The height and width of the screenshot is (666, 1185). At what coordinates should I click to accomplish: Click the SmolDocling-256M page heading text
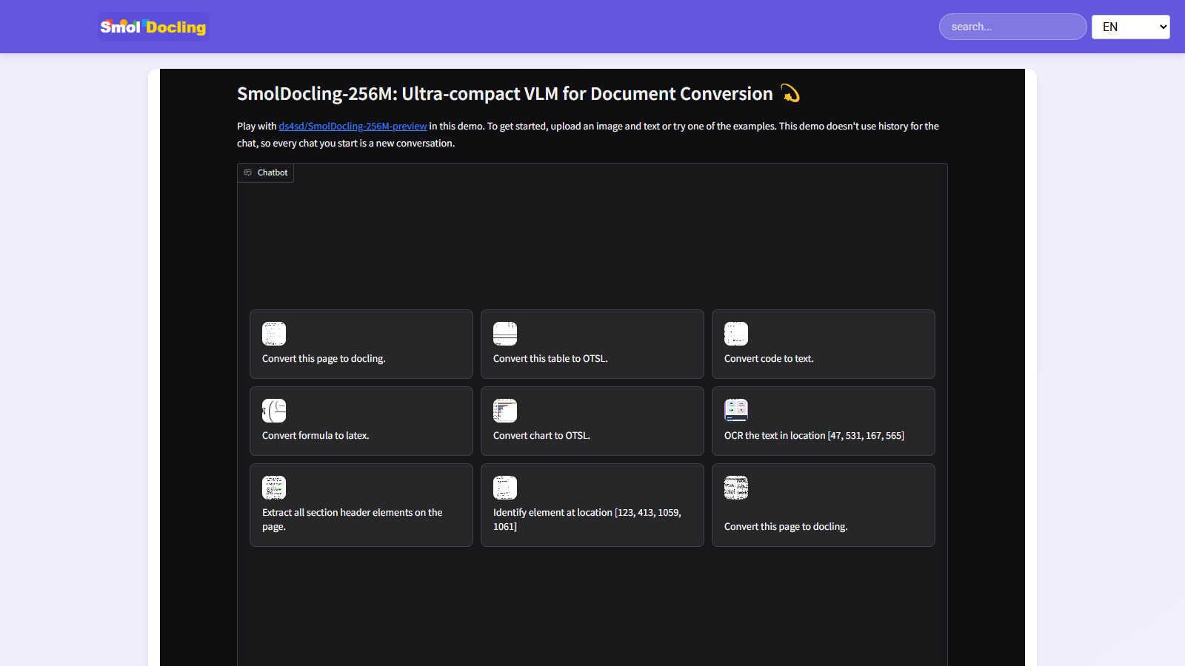pos(504,94)
